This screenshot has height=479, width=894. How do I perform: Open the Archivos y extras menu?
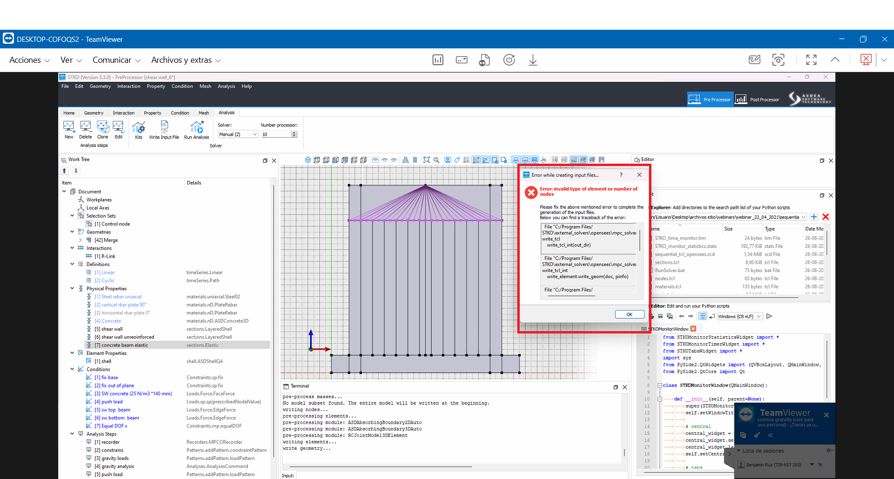pyautogui.click(x=186, y=60)
